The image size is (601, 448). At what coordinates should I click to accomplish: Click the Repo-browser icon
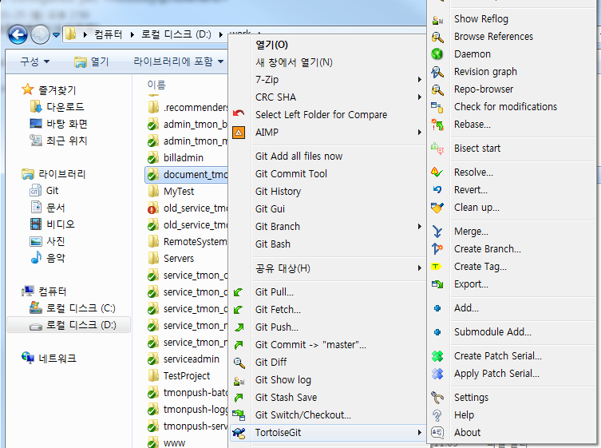pyautogui.click(x=437, y=89)
